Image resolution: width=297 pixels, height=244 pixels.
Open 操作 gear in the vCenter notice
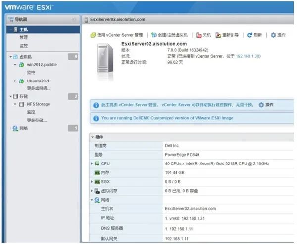pos(266,105)
